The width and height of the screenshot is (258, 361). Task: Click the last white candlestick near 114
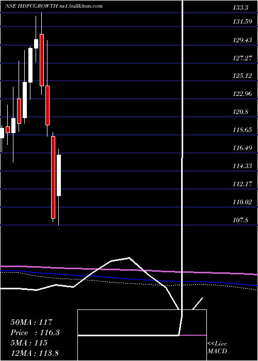(59, 175)
